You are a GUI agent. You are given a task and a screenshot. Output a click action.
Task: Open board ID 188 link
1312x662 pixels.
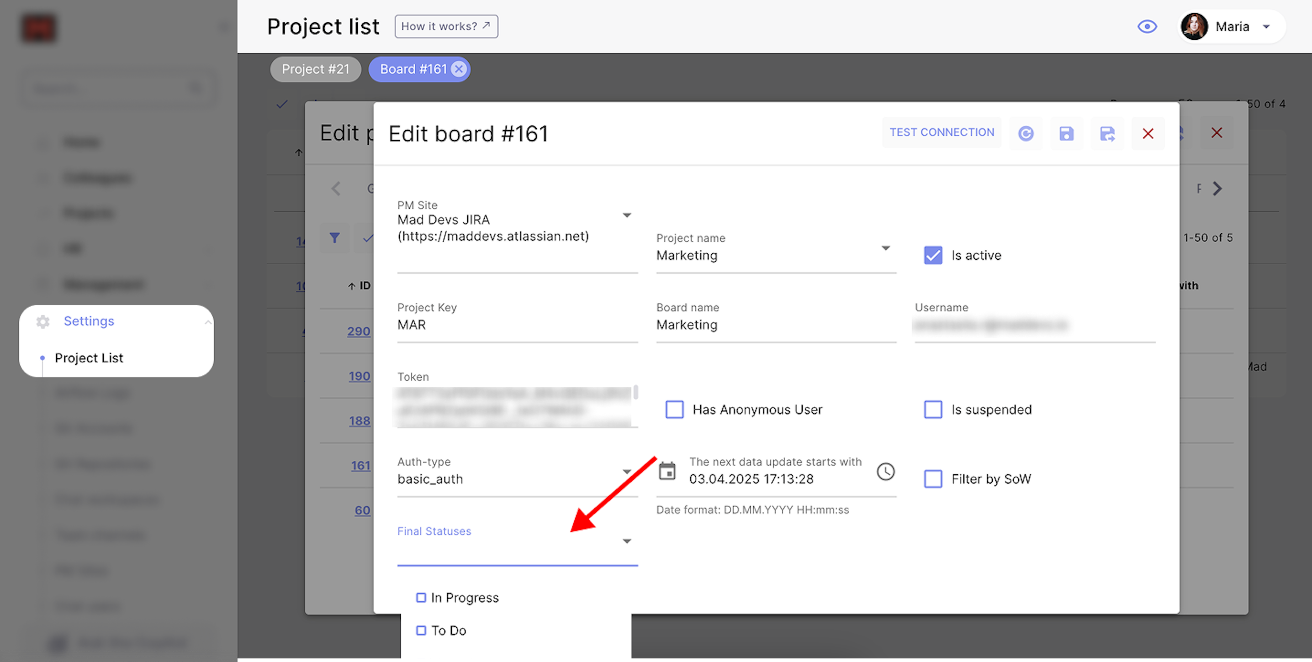pos(359,421)
